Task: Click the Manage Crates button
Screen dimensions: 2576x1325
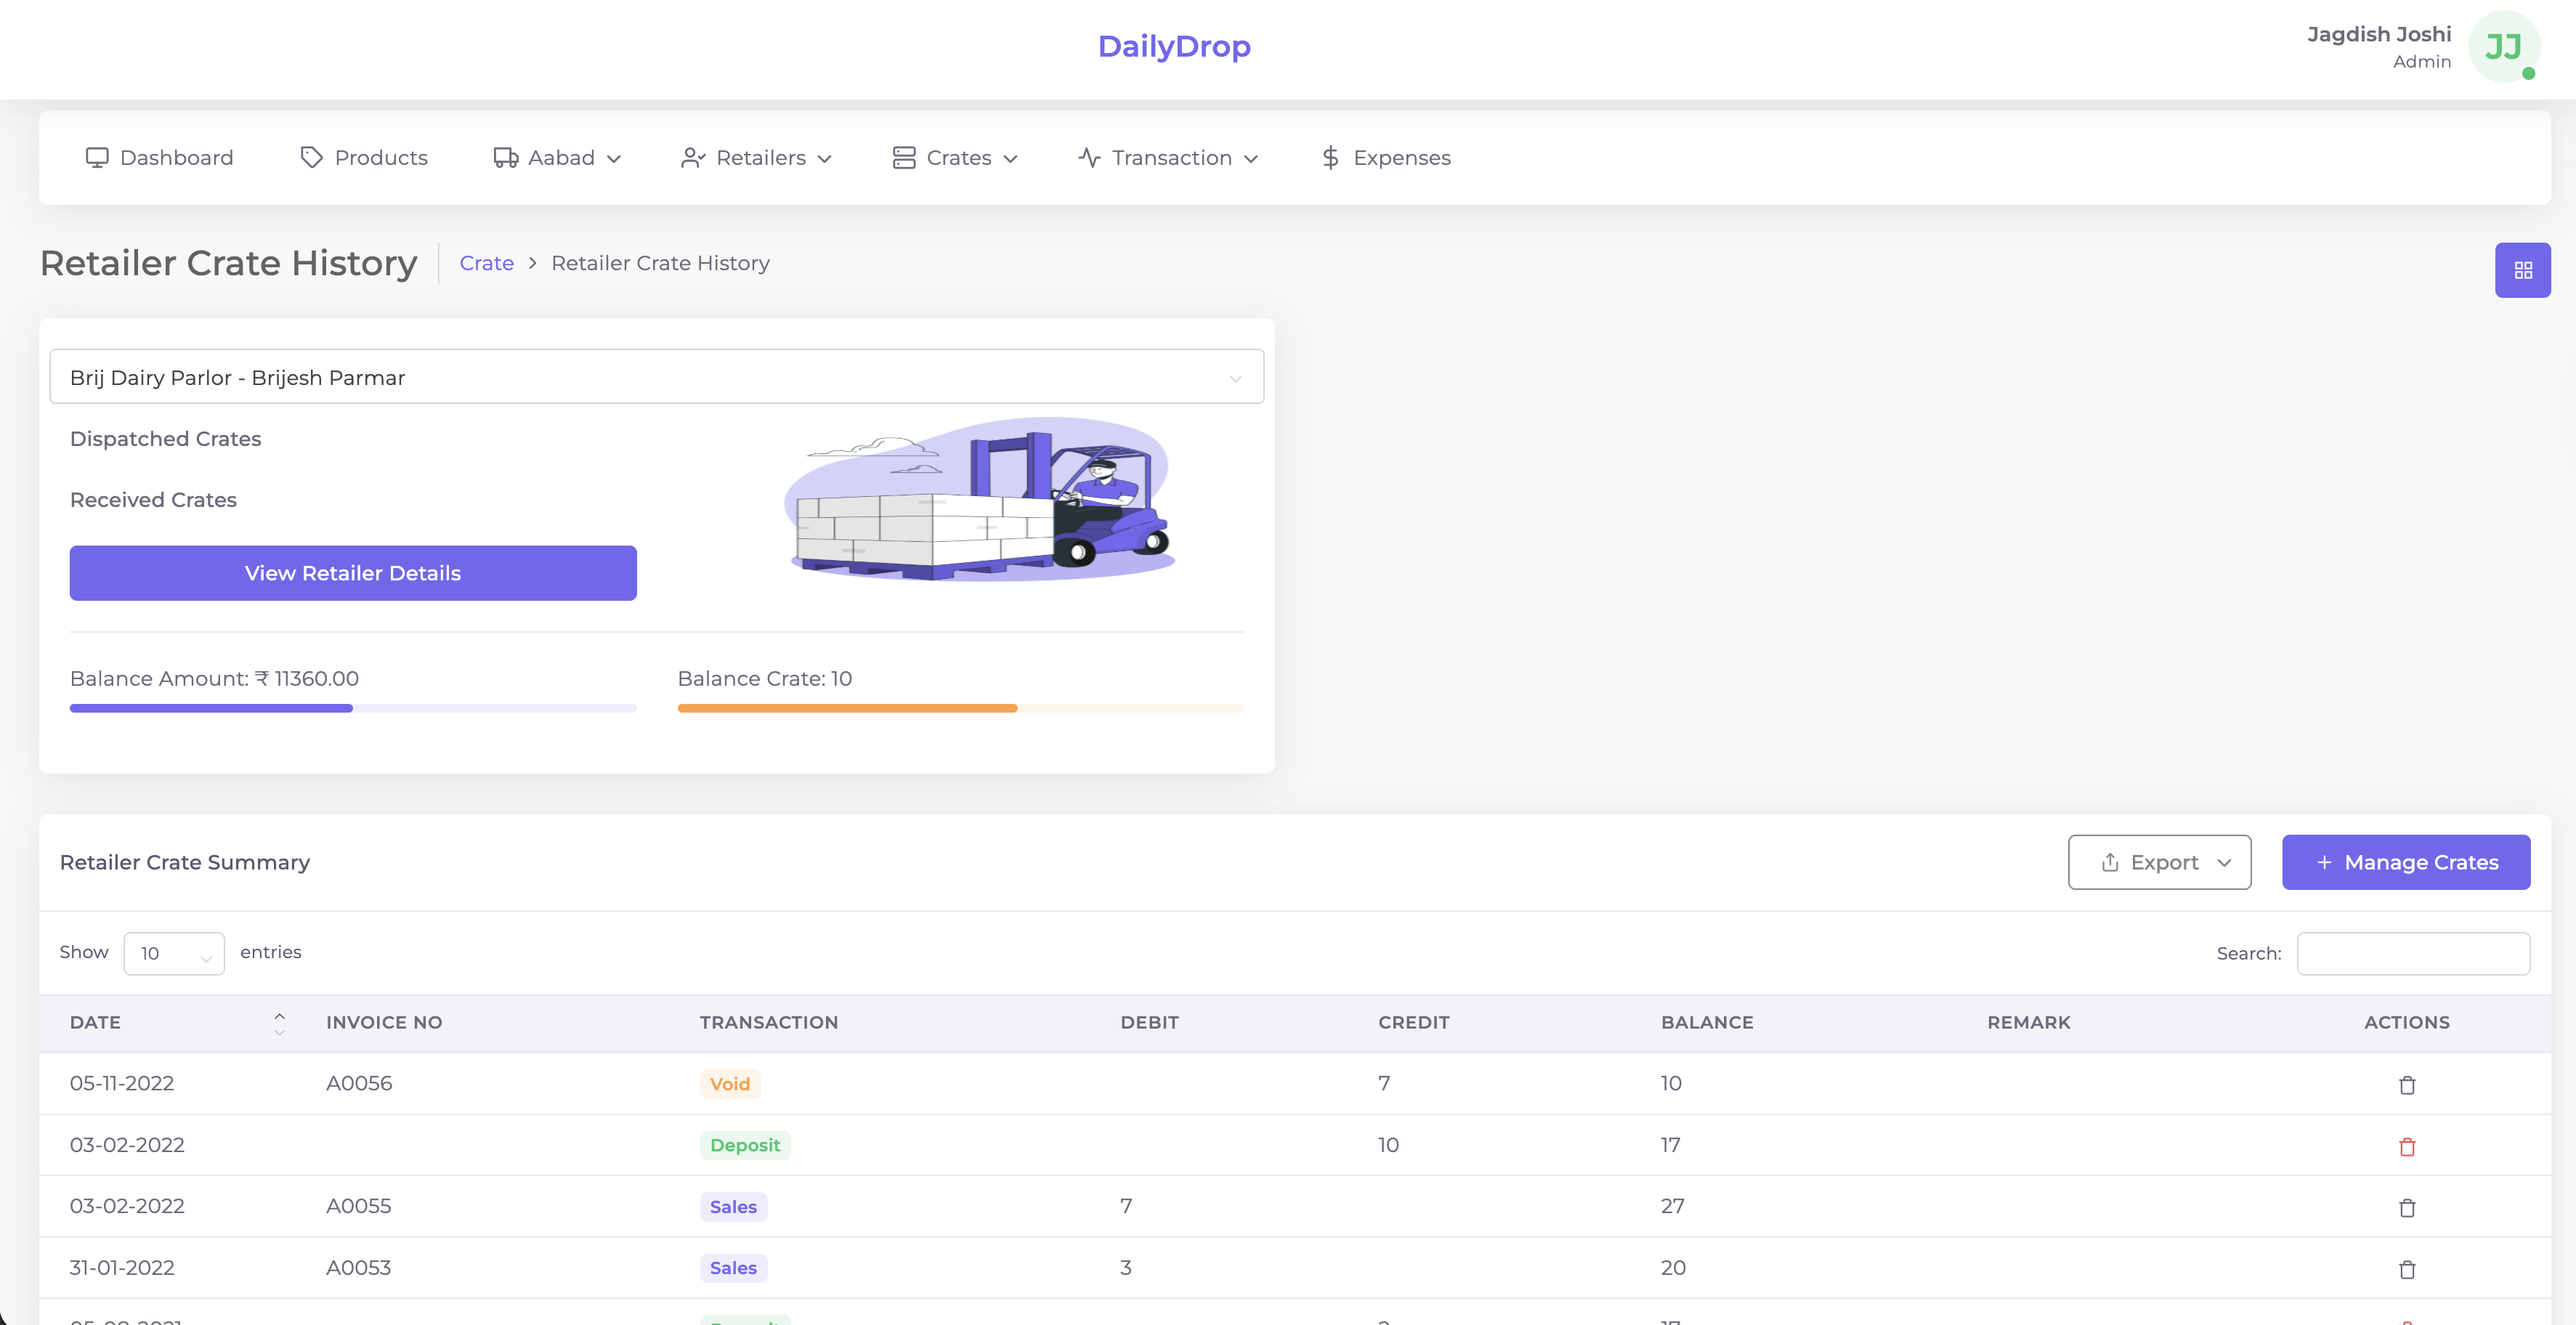Action: (2405, 862)
